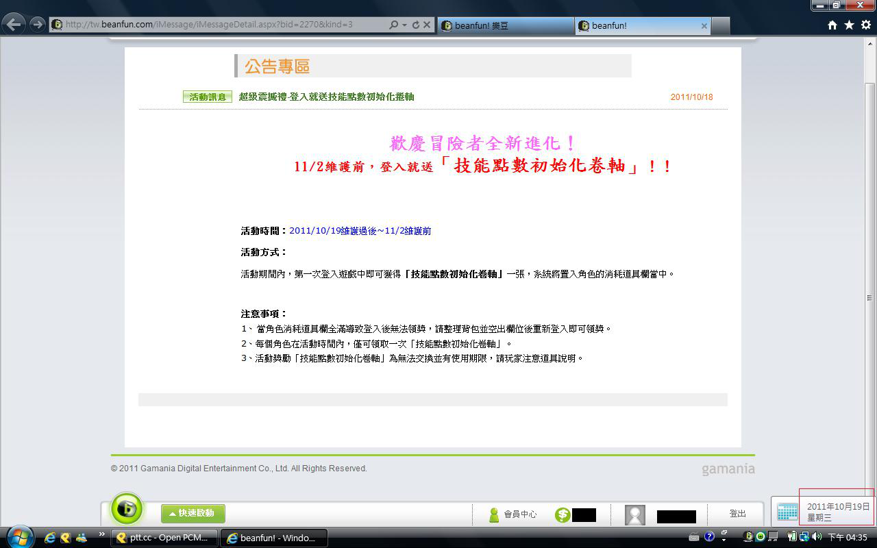
Task: Click the third Quick Launch icon
Action: 82,538
